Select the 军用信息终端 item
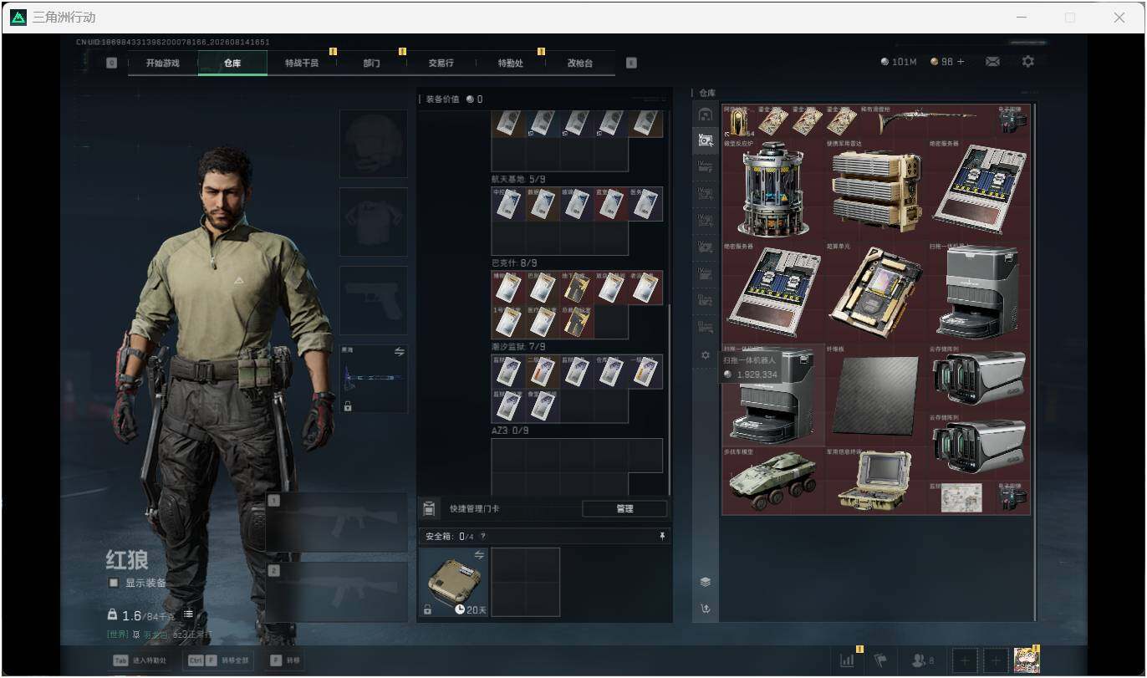The image size is (1147, 678). tap(875, 480)
